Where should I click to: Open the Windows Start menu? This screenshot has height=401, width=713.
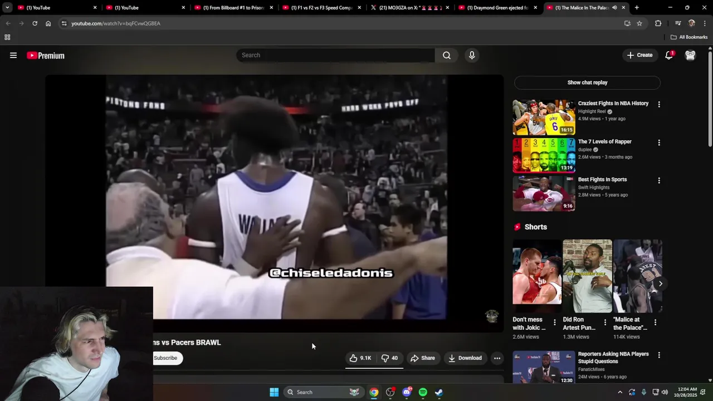point(274,392)
